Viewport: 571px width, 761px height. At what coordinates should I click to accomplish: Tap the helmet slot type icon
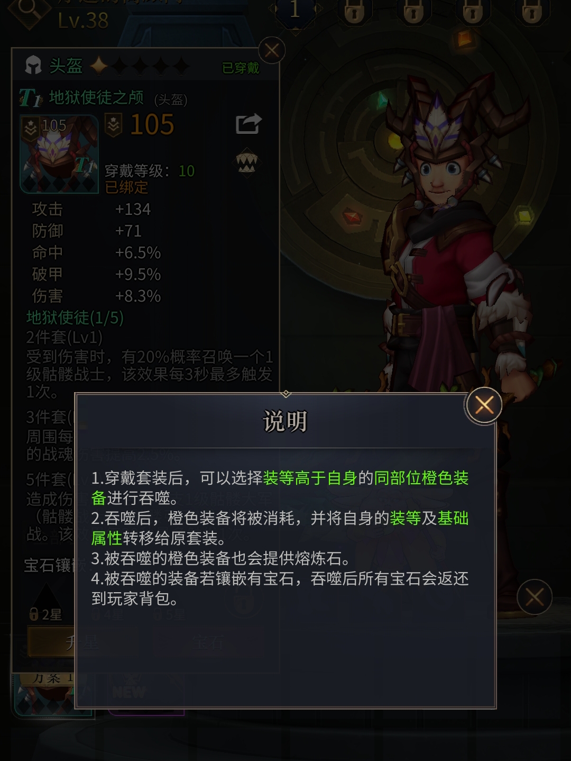point(33,65)
